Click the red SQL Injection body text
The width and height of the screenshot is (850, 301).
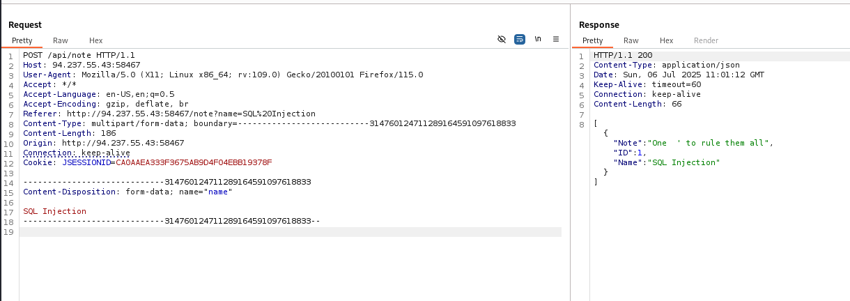(x=55, y=211)
